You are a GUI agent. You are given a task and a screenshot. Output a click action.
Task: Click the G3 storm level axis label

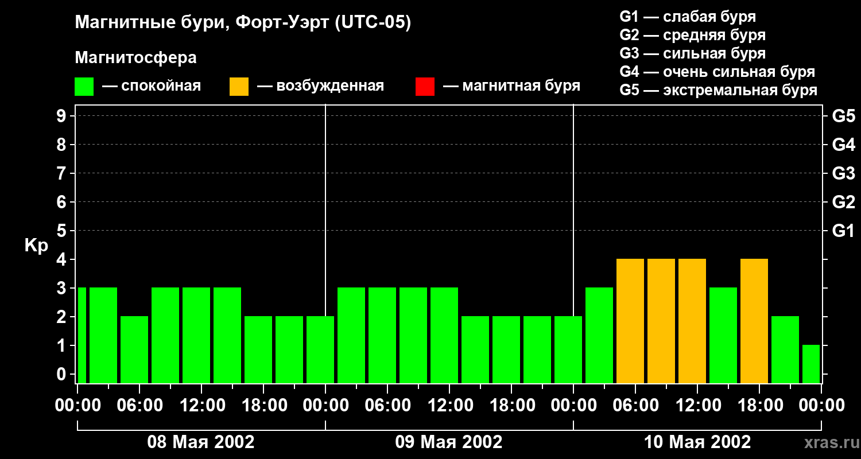tap(843, 173)
